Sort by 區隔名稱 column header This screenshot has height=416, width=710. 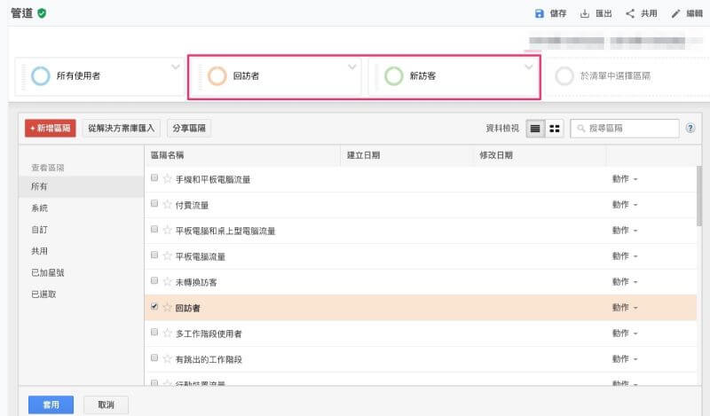click(x=242, y=155)
